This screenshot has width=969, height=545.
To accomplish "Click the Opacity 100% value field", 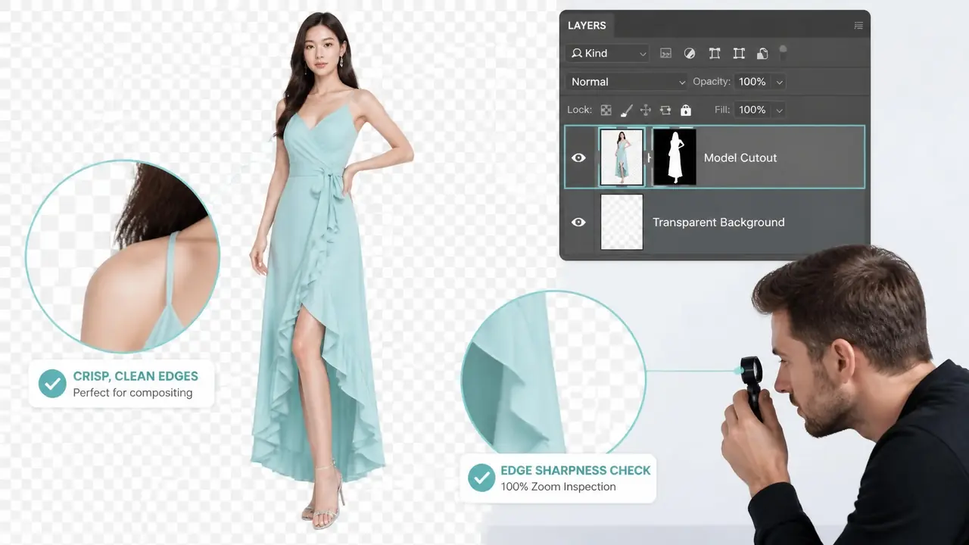I will pyautogui.click(x=752, y=82).
